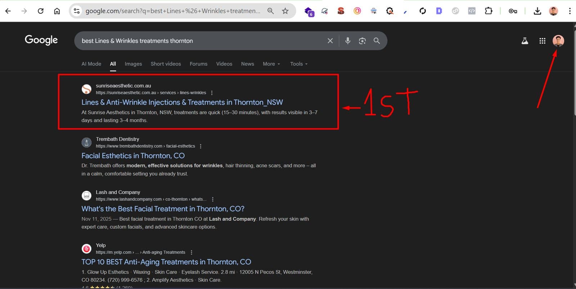Open the purple D extension
Screen dimensions: 576x289
point(439,11)
